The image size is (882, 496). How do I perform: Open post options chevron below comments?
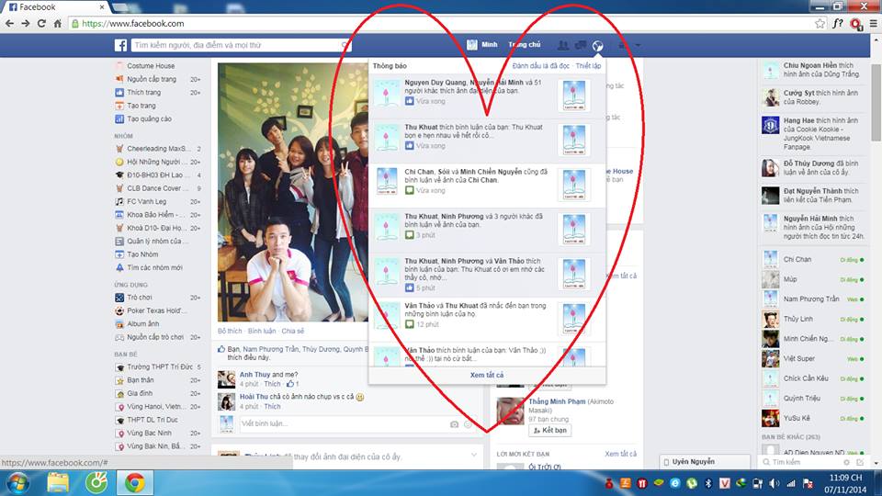tap(474, 455)
